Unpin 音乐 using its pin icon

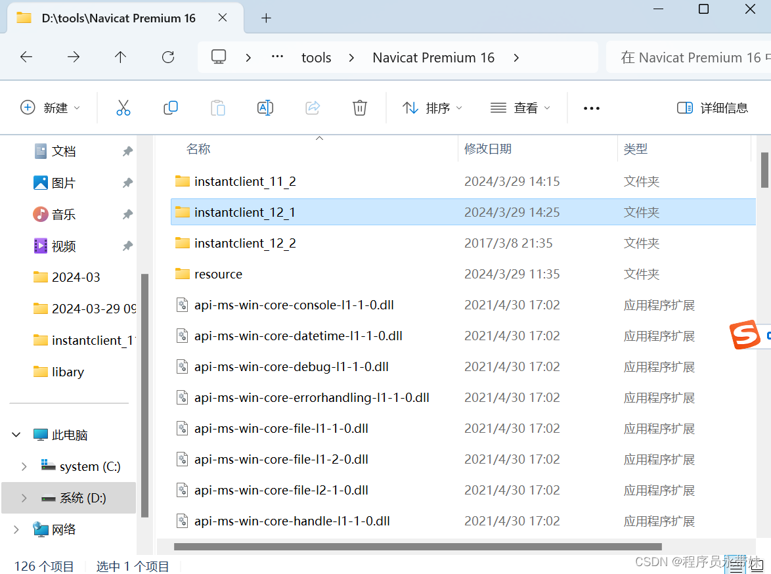point(127,215)
